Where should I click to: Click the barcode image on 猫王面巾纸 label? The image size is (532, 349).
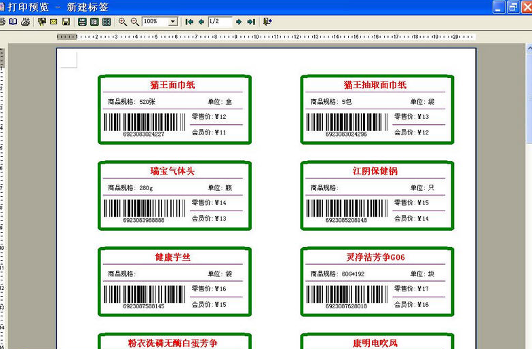point(144,122)
